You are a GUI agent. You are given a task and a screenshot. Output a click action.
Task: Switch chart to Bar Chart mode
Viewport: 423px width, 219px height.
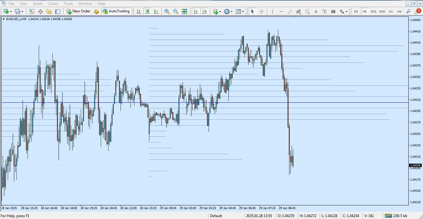[139, 11]
